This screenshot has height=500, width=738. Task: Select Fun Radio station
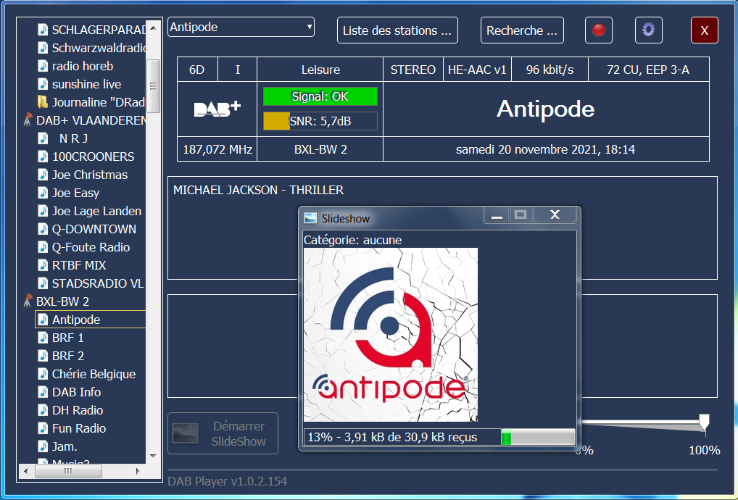pos(79,428)
